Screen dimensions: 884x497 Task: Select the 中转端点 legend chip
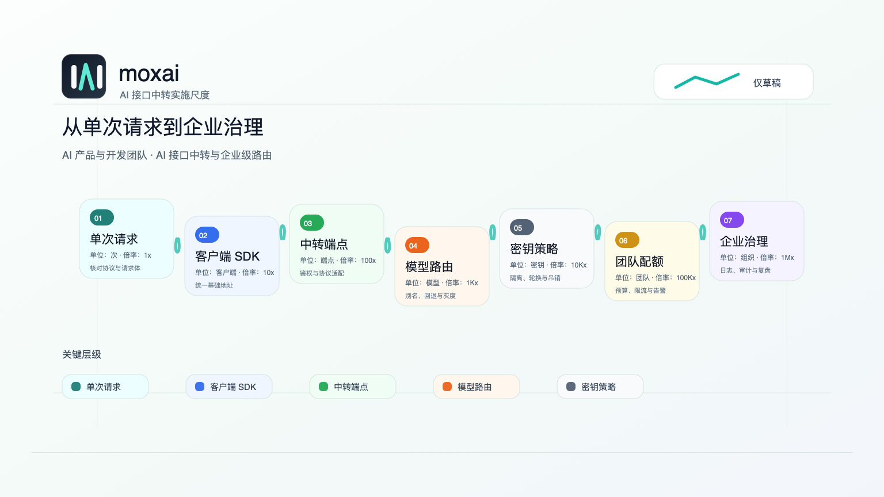353,387
